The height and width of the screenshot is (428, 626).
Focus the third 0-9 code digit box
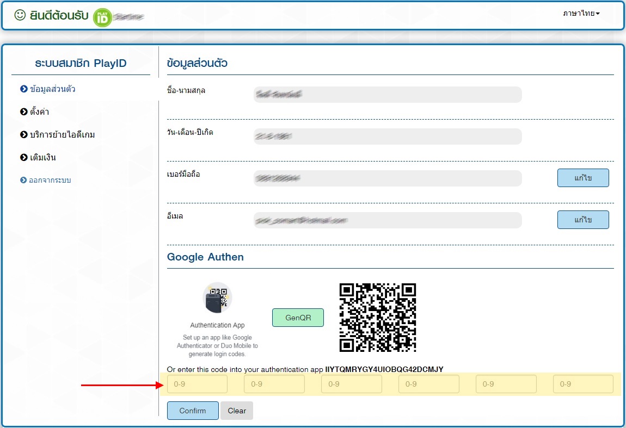[x=352, y=384]
